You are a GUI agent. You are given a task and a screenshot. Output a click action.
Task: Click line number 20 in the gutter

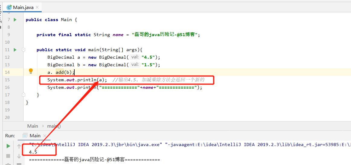click(x=7, y=117)
